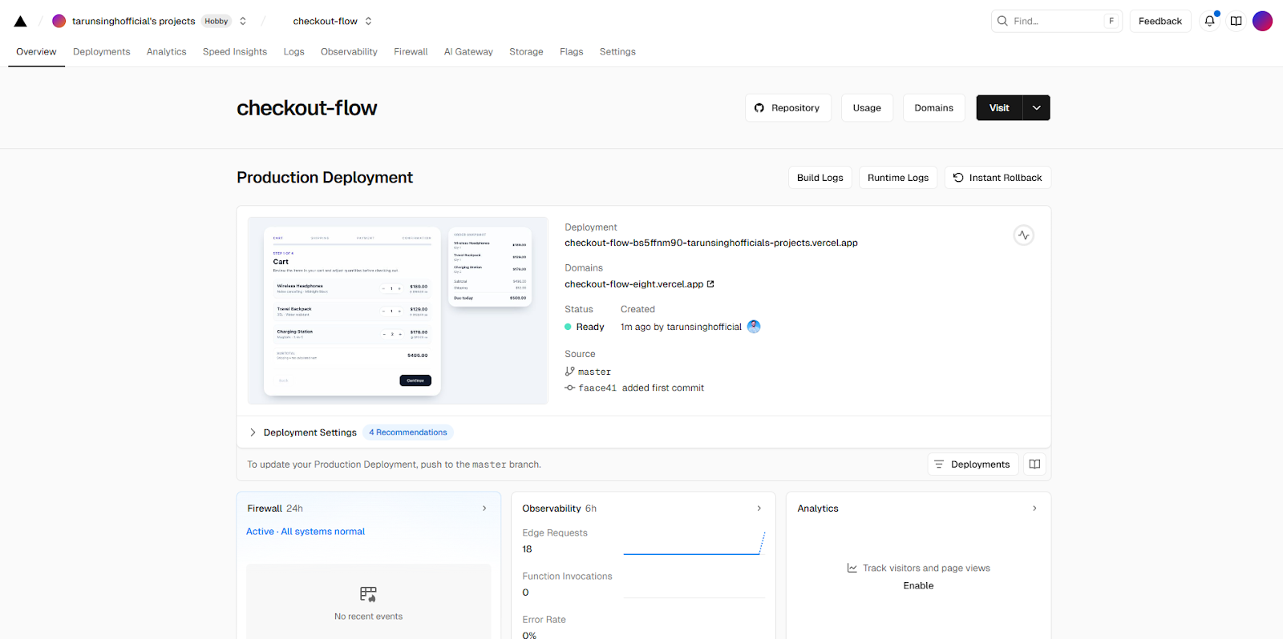The width and height of the screenshot is (1283, 639).
Task: Open external link icon next to domain
Action: pos(710,284)
